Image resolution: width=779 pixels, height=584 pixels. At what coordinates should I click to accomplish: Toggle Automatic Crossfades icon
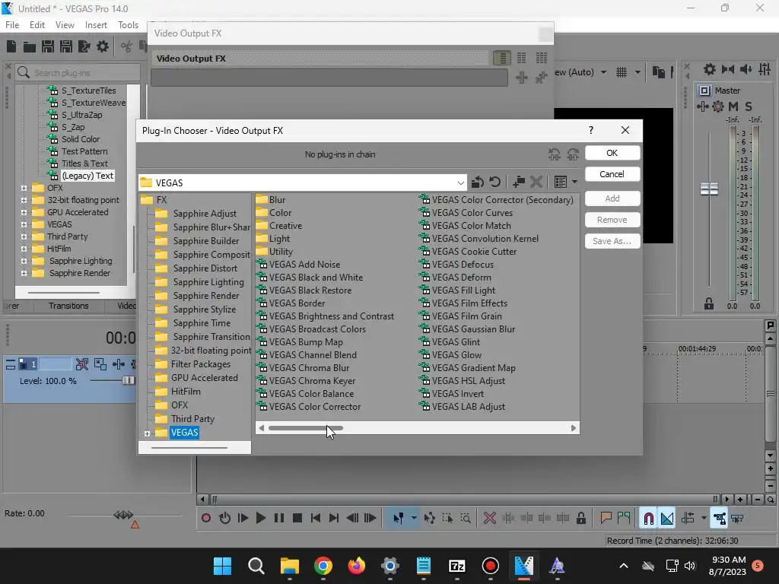point(667,519)
